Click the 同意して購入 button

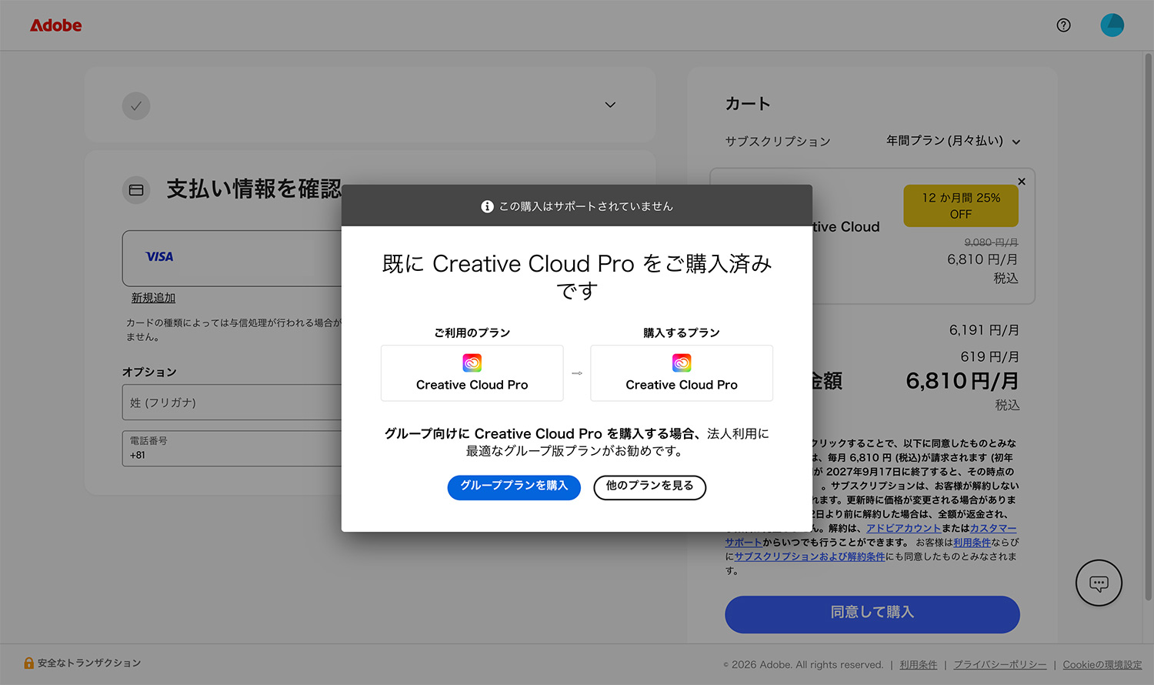tap(872, 614)
